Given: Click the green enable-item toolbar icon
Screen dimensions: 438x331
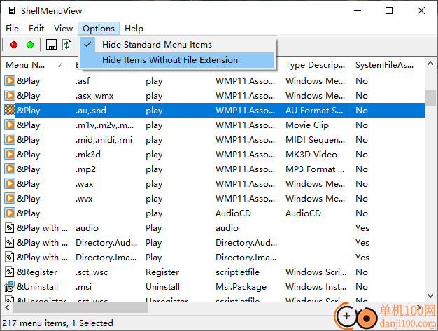Looking at the screenshot, I should click(30, 45).
